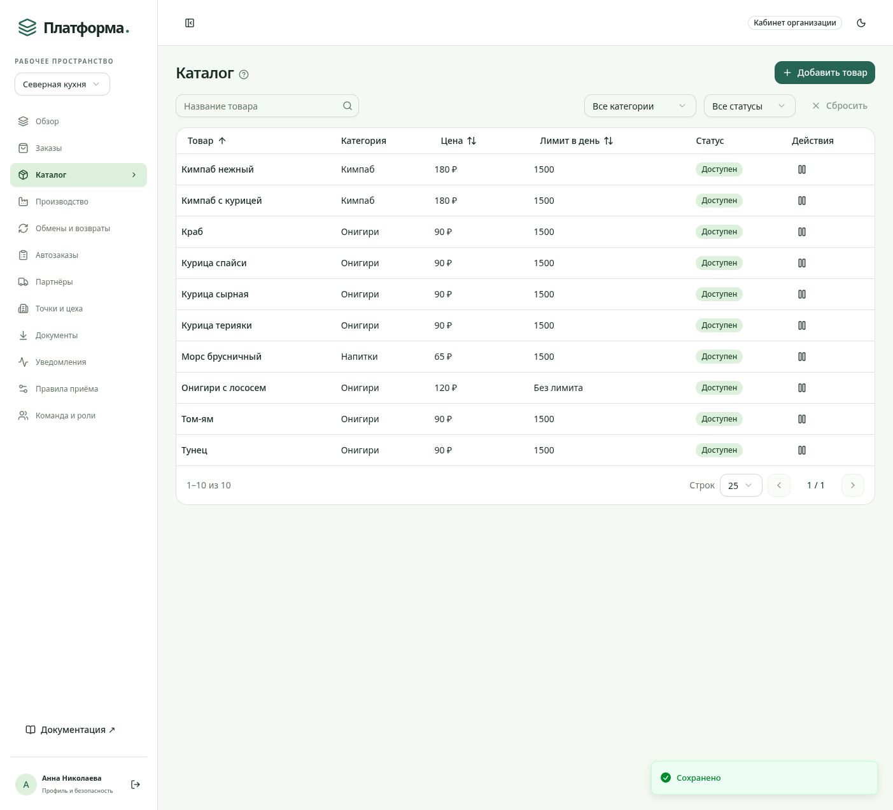The width and height of the screenshot is (893, 810).
Task: Go to next page arrow
Action: coord(853,485)
